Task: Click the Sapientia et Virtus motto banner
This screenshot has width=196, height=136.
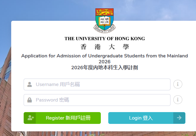Action: (x=105, y=30)
